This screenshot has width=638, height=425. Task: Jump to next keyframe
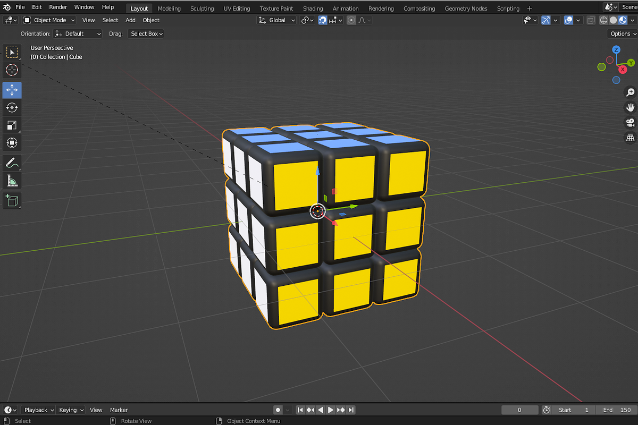[341, 410]
